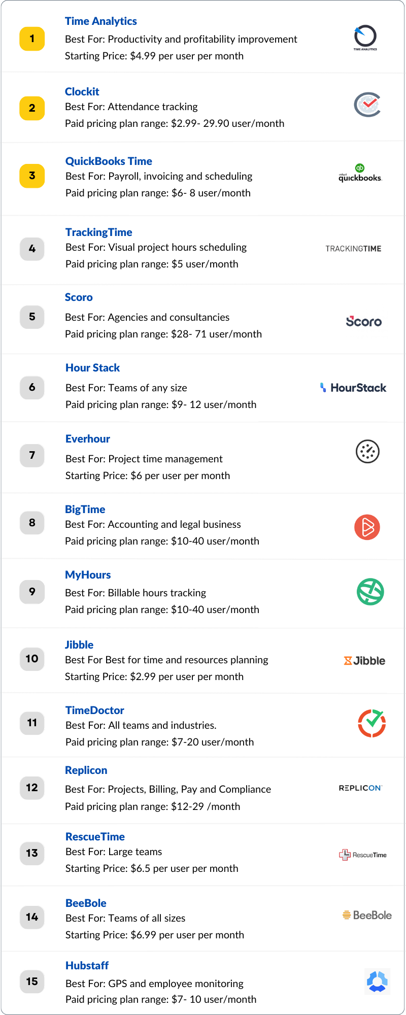
Task: Select 'Best For: Project time management'
Action: click(x=144, y=459)
